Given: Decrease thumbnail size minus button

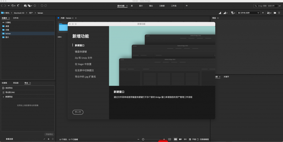Looking at the screenshot, I should [138, 139].
